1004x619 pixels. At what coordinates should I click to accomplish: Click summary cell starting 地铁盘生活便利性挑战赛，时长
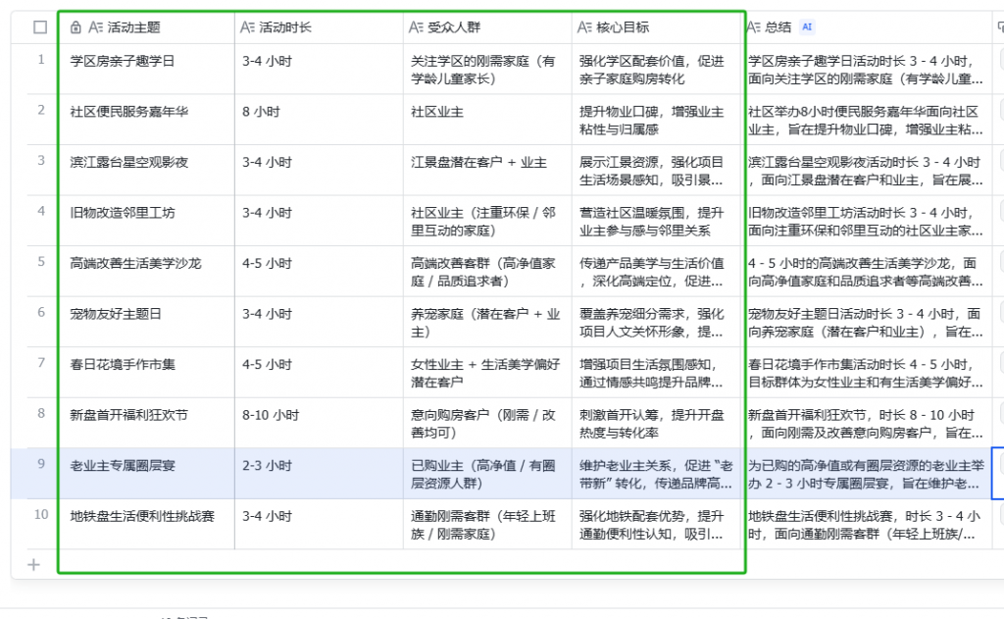[867, 525]
